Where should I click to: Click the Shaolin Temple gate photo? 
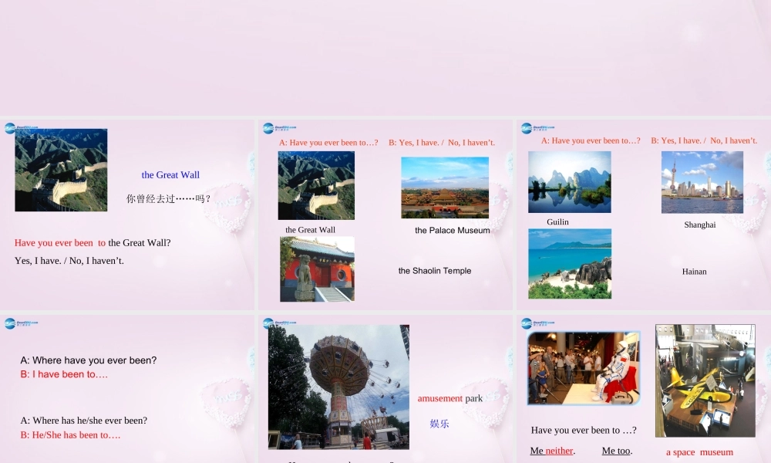coord(317,269)
